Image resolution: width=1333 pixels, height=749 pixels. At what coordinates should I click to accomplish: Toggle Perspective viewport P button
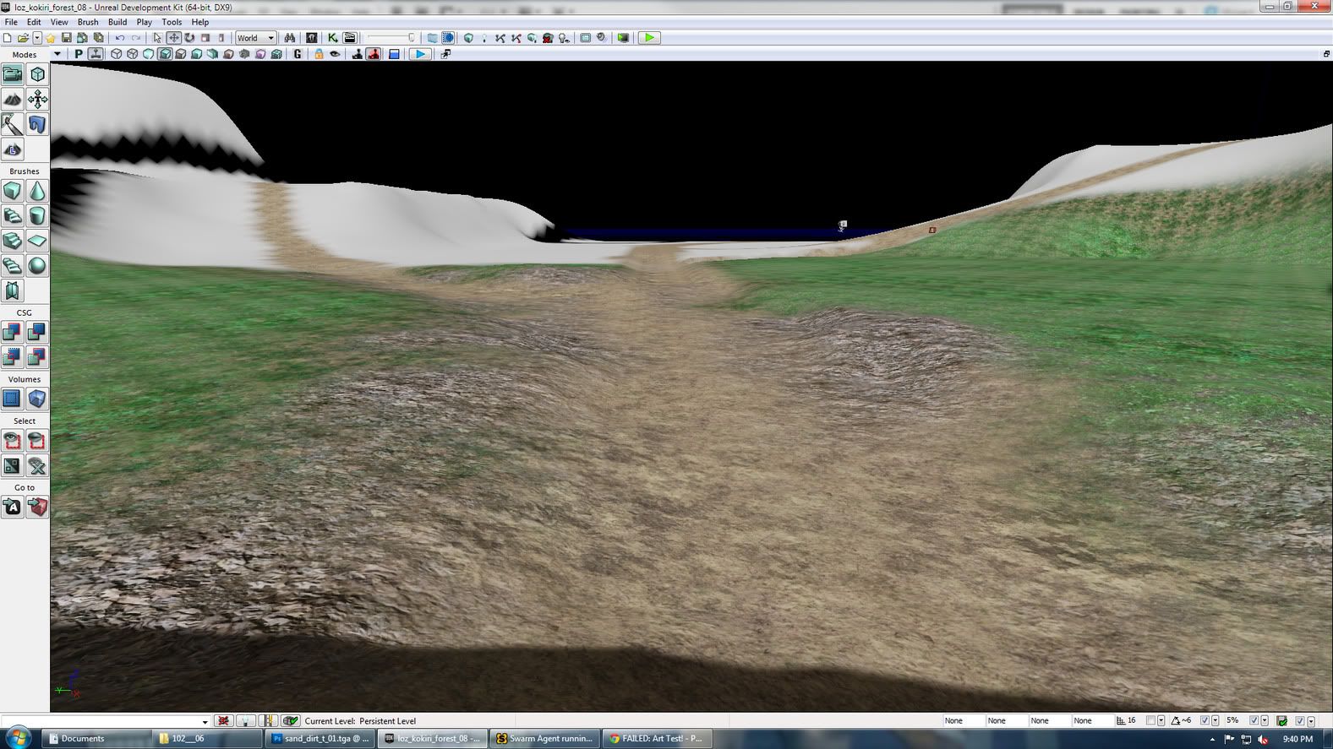pyautogui.click(x=79, y=54)
